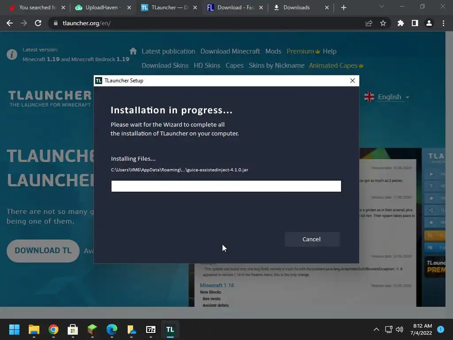Screen dimensions: 453x340
Task: Cancel the TLauncher installation
Action: click(x=312, y=240)
